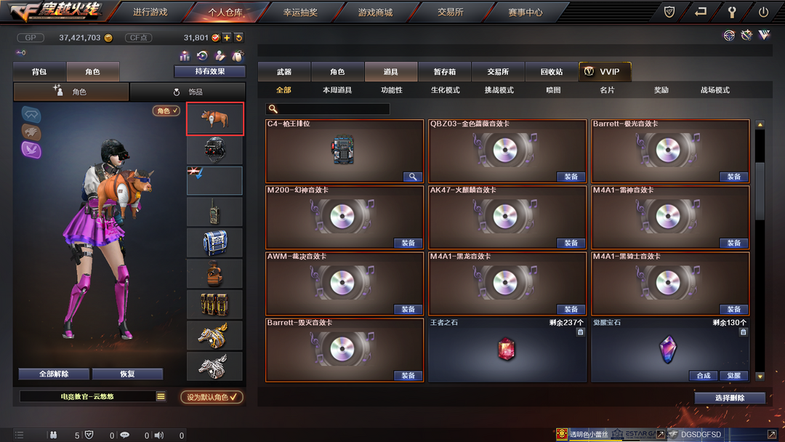Click the power icon in top bar
785x442 pixels.
pyautogui.click(x=763, y=12)
